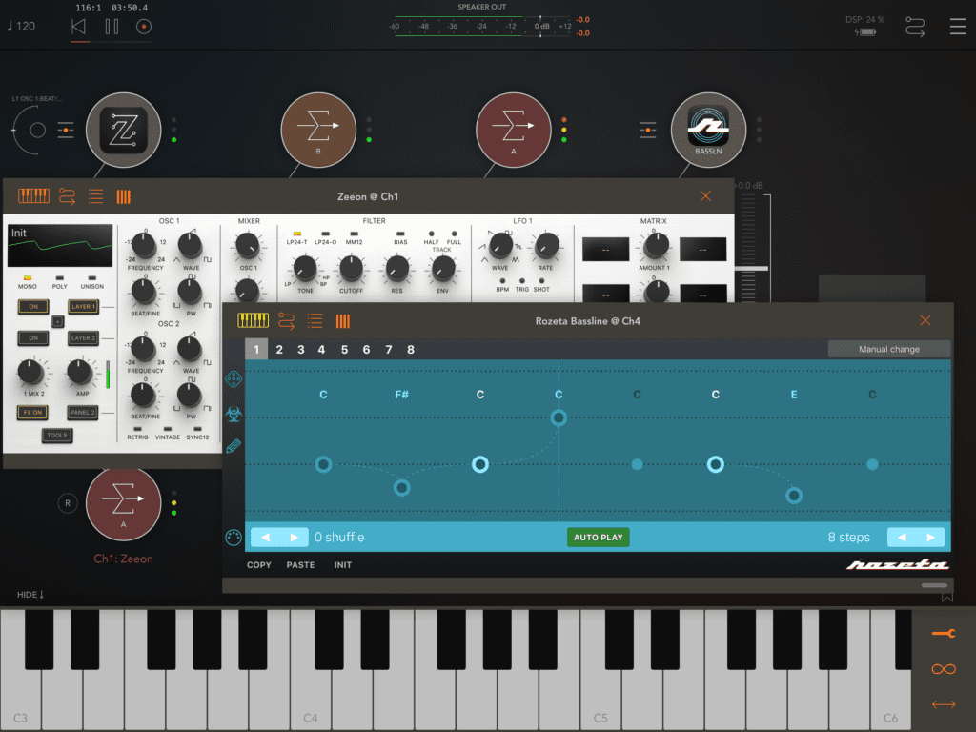Click INIT in Rozeta Bassline
This screenshot has height=732, width=976.
pyautogui.click(x=343, y=565)
